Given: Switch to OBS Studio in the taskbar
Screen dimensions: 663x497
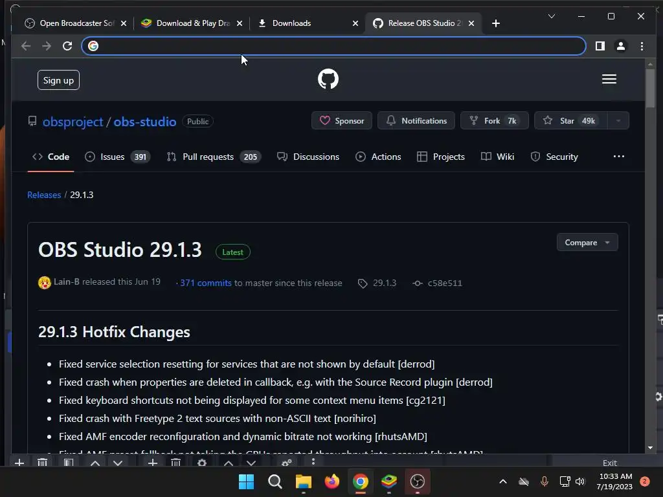Looking at the screenshot, I should coord(418,481).
